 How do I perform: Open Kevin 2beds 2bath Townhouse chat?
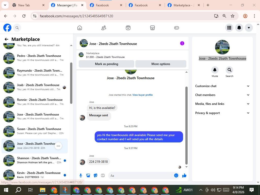tap(35, 175)
